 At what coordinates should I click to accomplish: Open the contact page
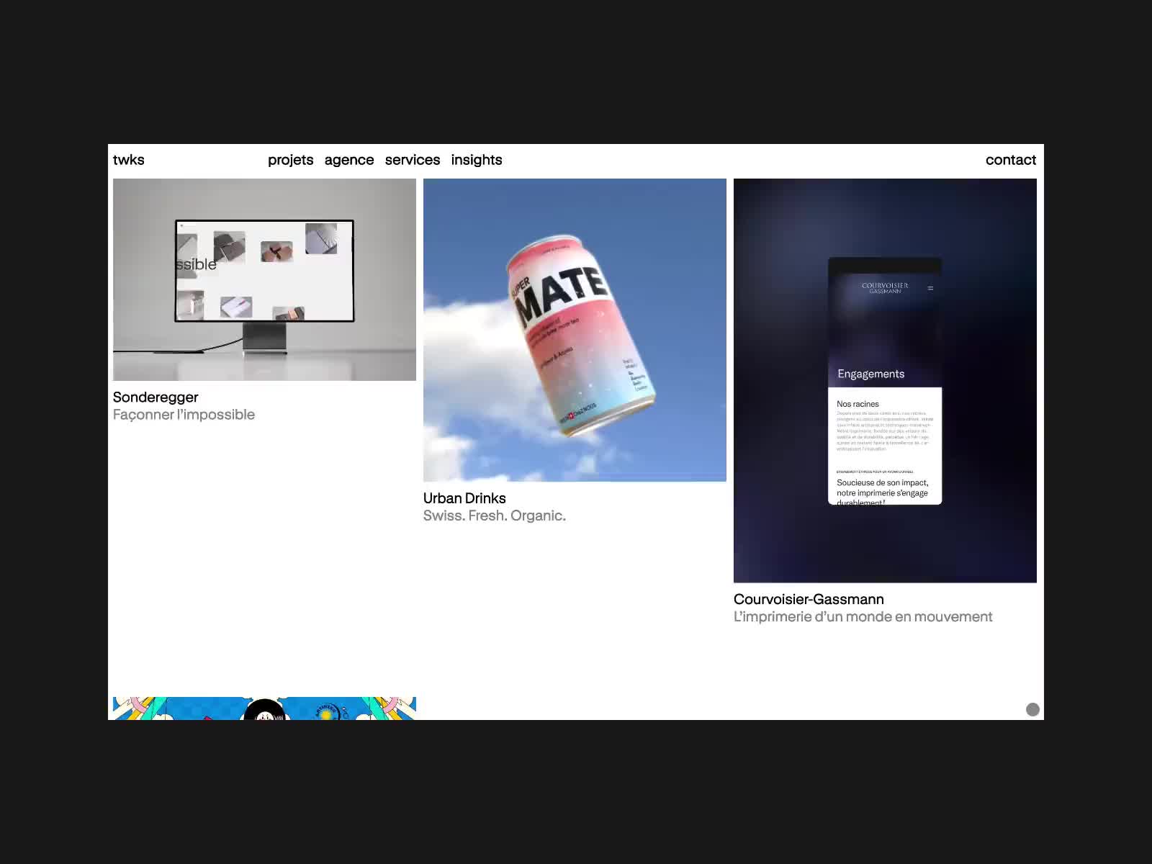coord(1011,160)
